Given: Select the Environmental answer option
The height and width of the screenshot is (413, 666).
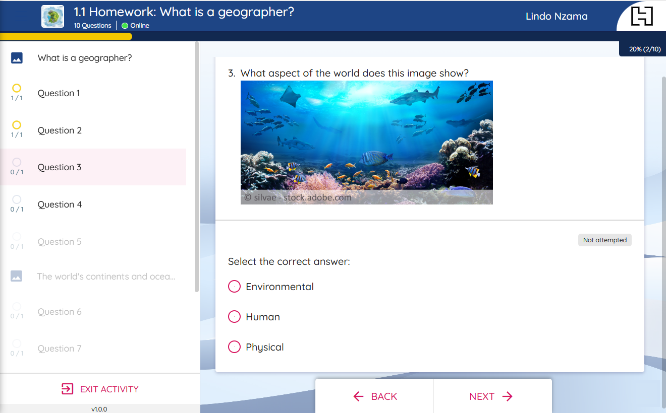Looking at the screenshot, I should (x=235, y=287).
